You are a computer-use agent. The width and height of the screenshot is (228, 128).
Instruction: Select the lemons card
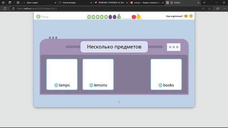(x=98, y=74)
